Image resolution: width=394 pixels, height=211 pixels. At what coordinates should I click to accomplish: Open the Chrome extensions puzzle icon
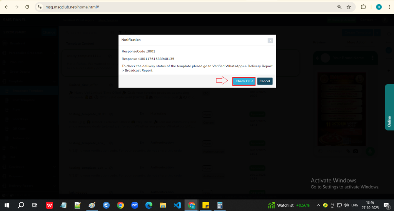pyautogui.click(x=363, y=7)
